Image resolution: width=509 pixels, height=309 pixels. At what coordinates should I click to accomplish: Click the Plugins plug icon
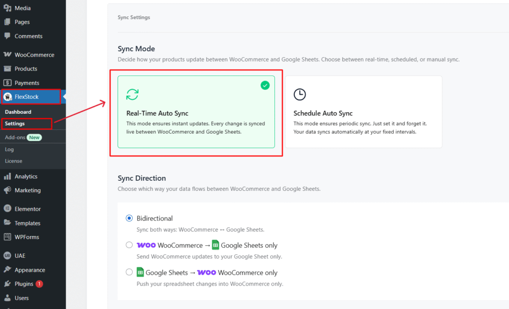tap(7, 284)
